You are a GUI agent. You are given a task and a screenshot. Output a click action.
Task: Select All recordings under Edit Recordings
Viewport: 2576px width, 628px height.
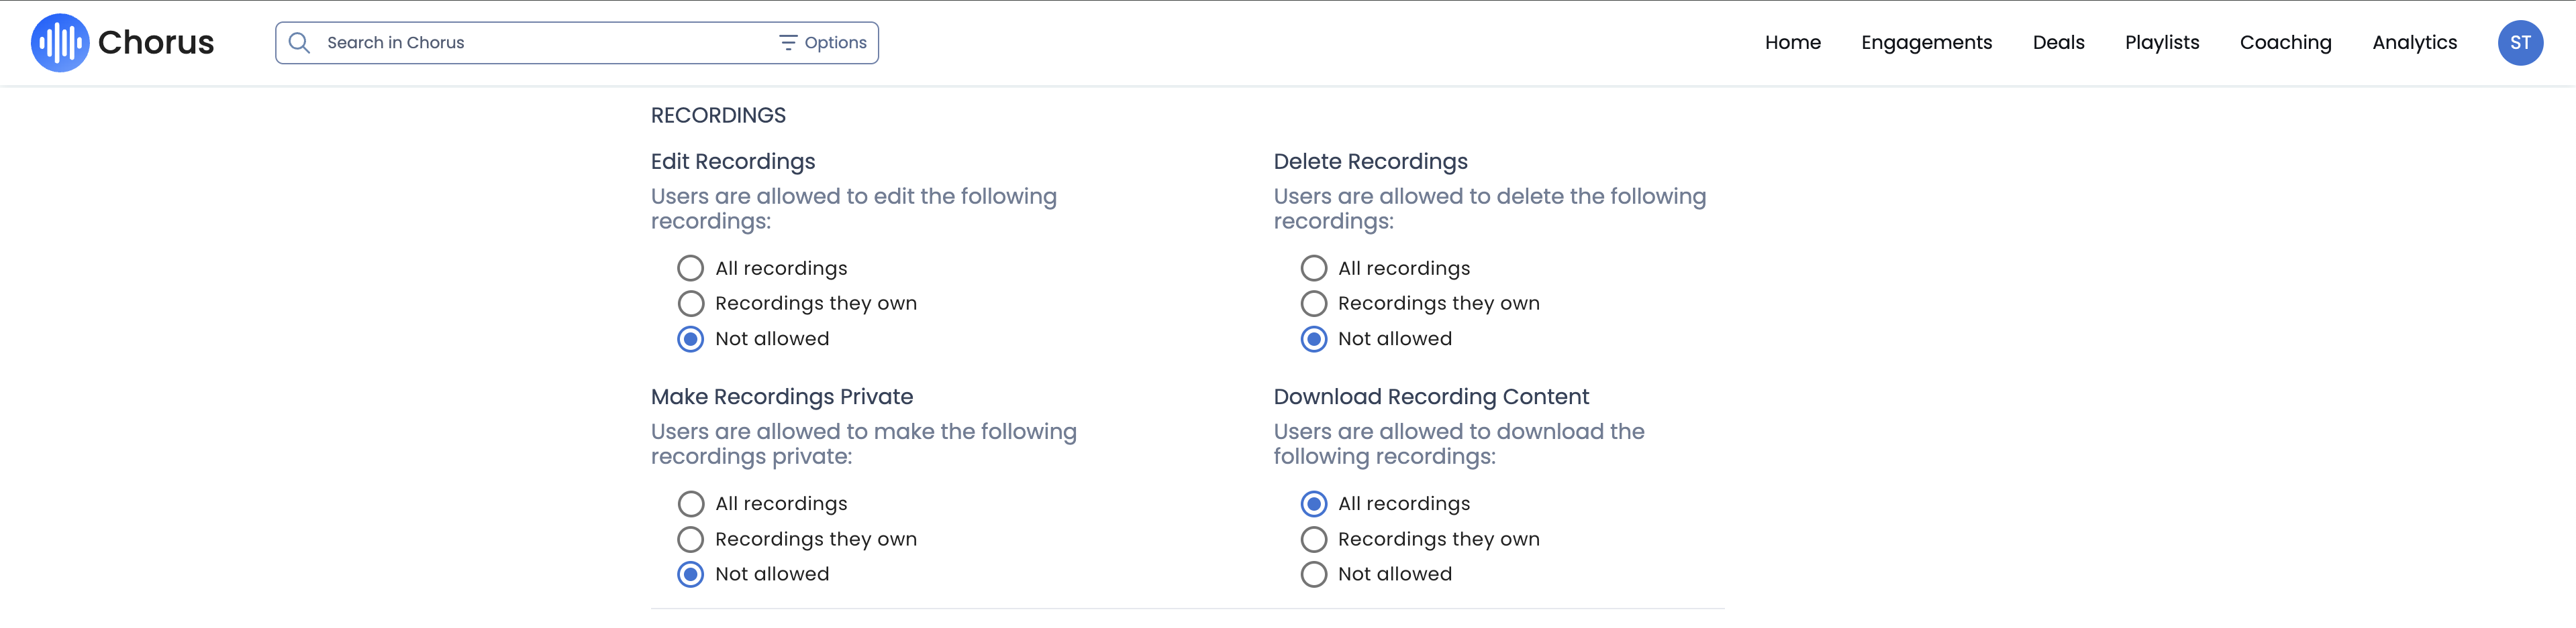[x=690, y=267]
